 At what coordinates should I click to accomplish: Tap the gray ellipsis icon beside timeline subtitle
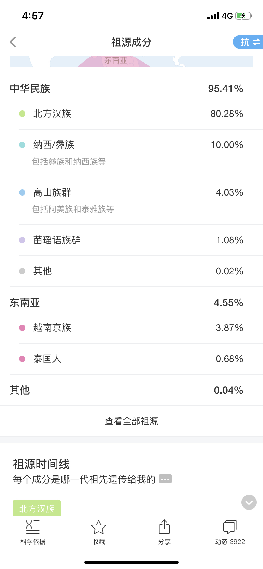165,479
